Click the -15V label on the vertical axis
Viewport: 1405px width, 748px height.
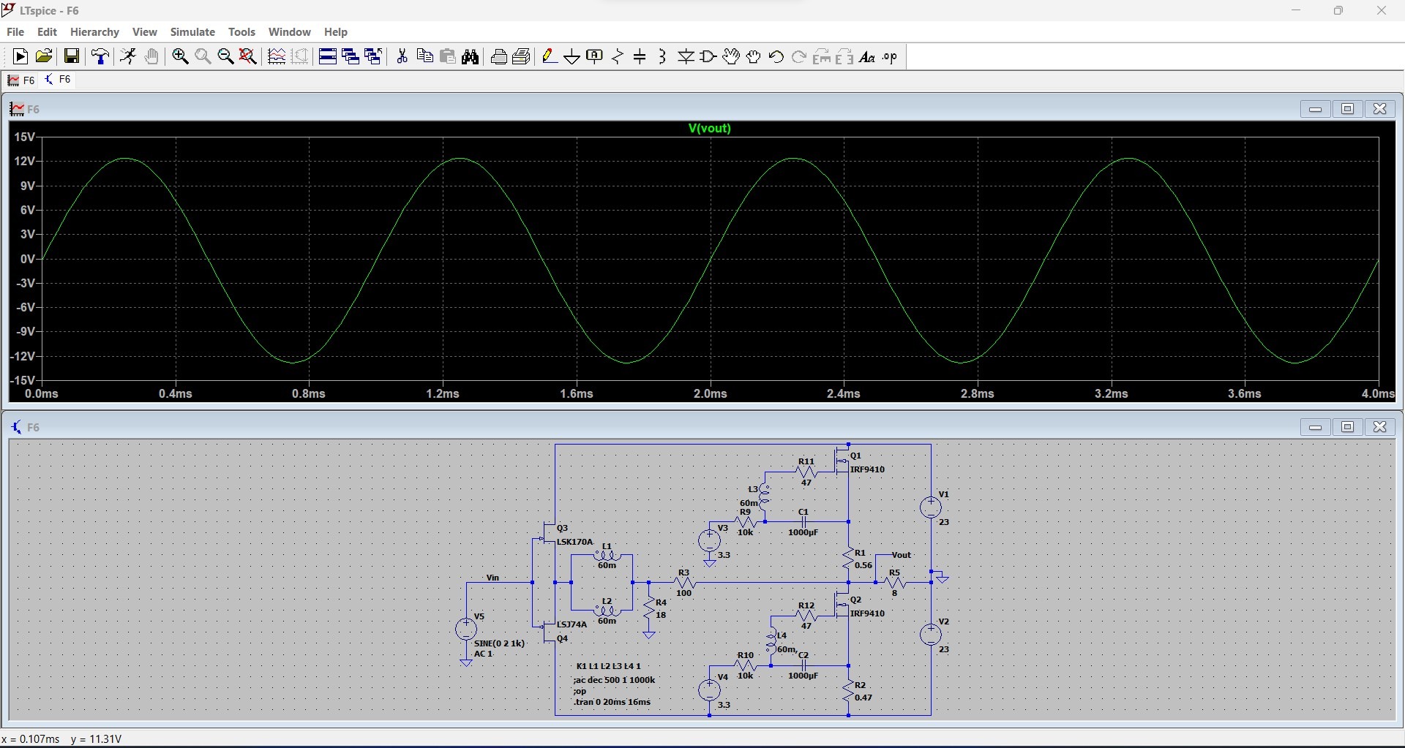click(x=22, y=380)
